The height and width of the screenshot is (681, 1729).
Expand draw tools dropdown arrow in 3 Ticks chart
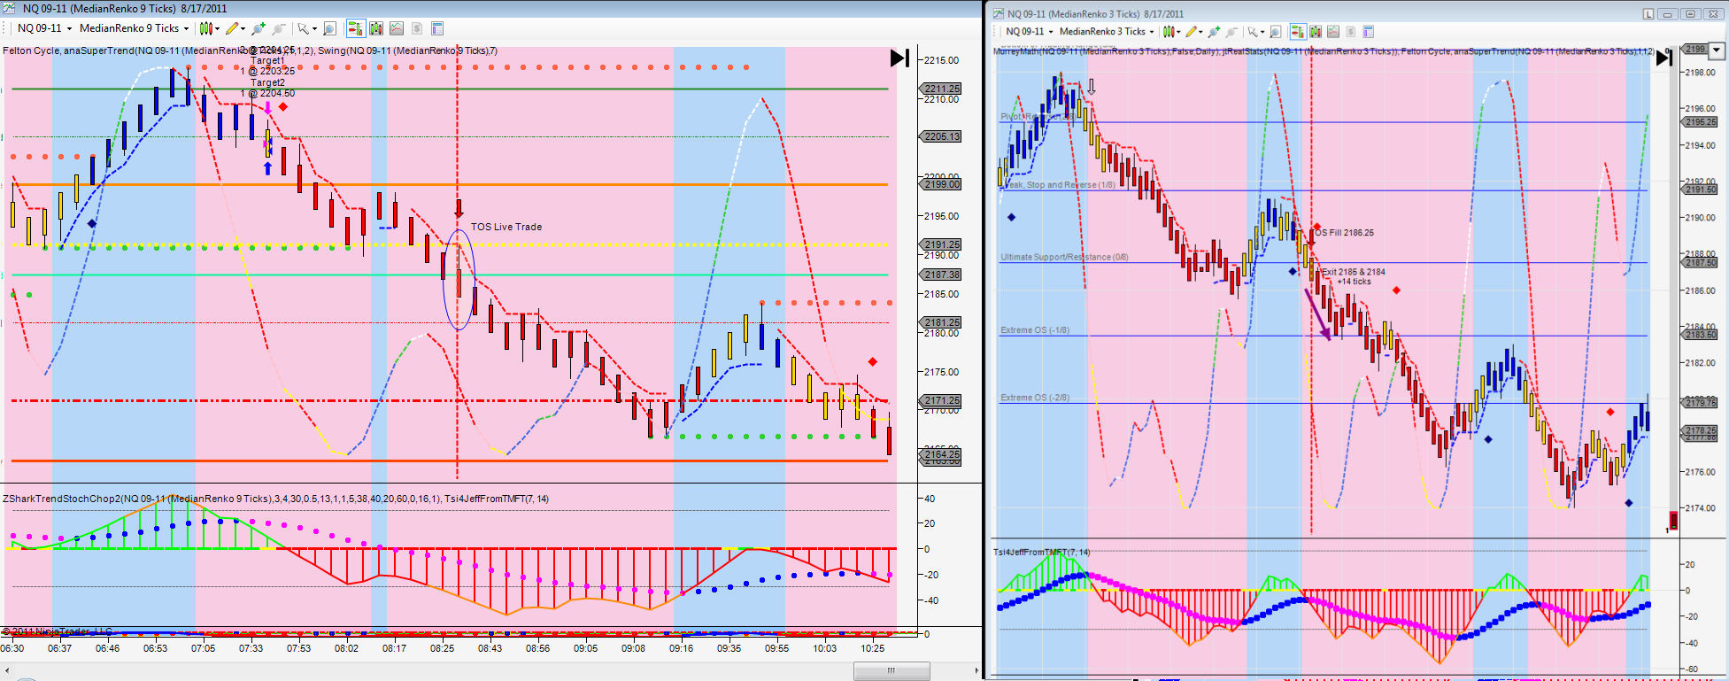point(1202,32)
